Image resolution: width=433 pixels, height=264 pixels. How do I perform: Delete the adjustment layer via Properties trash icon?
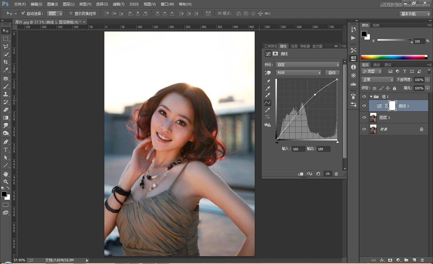pyautogui.click(x=336, y=174)
